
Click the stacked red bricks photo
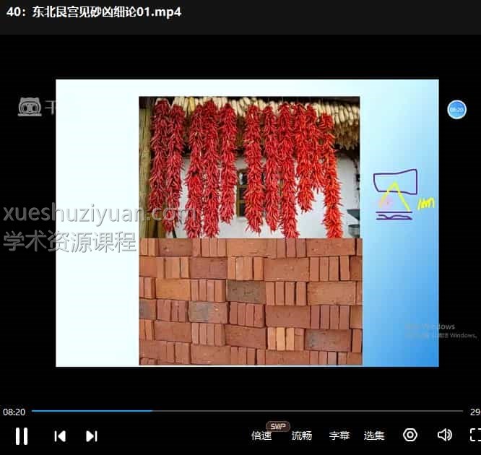click(x=251, y=301)
